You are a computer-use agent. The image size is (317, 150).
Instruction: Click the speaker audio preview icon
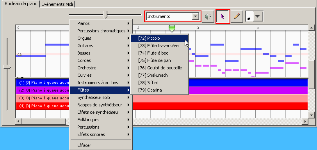tap(208, 16)
